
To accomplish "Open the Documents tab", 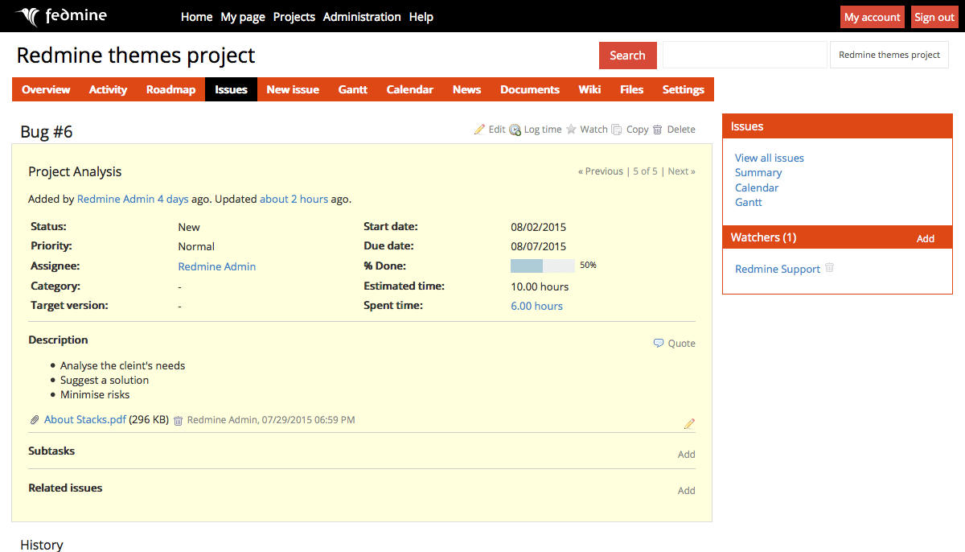I will [x=530, y=89].
